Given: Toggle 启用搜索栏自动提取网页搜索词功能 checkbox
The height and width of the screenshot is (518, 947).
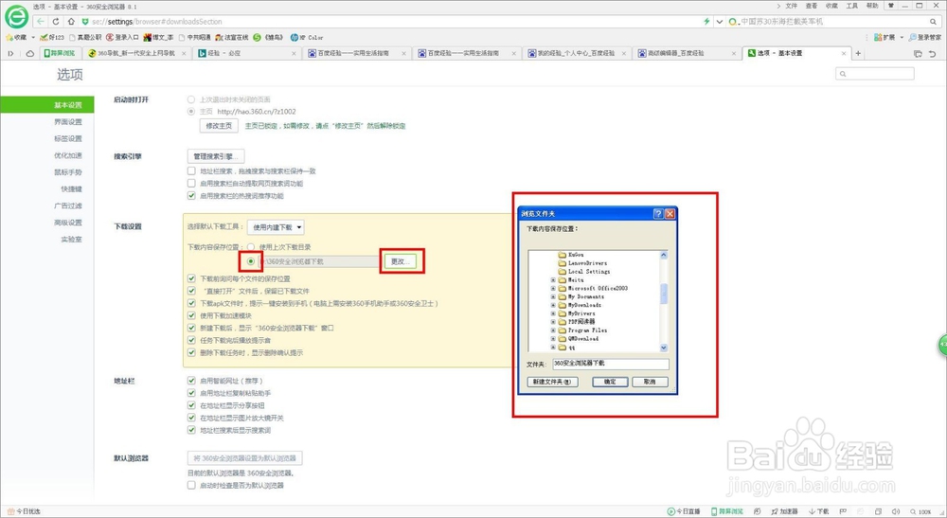Looking at the screenshot, I should coord(191,183).
